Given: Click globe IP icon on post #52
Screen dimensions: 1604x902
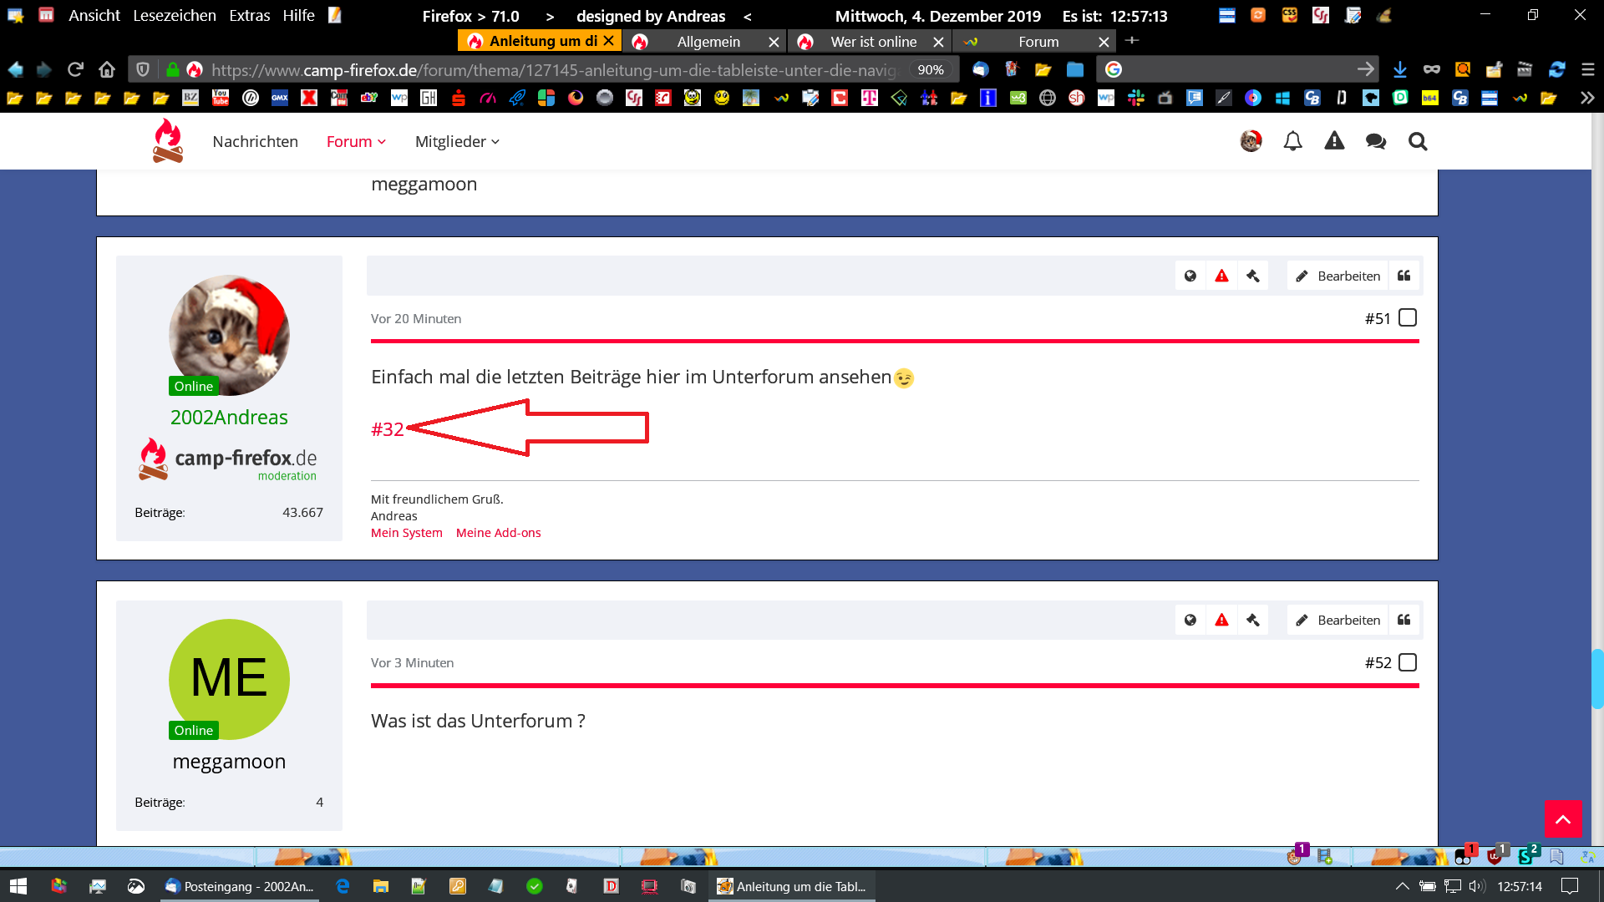Looking at the screenshot, I should click(1190, 620).
